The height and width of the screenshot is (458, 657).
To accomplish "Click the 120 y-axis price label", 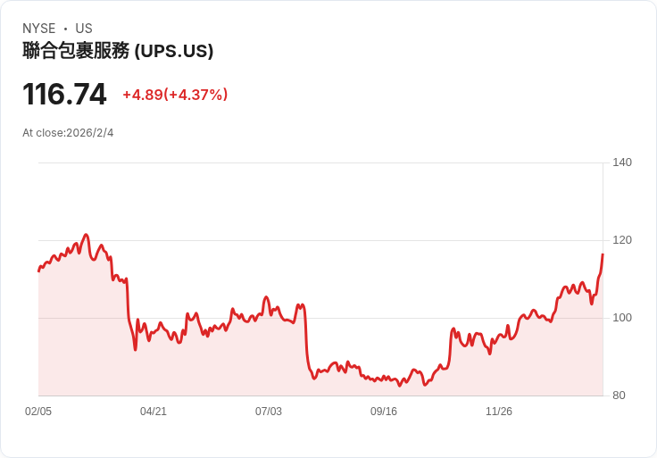I will [x=622, y=240].
